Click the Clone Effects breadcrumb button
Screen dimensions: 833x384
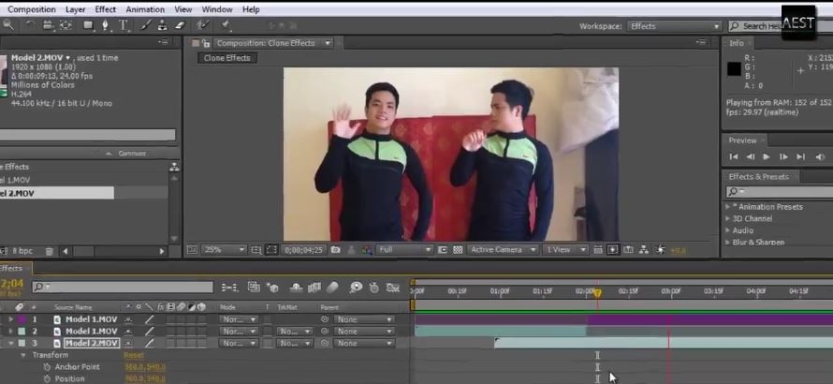point(227,58)
